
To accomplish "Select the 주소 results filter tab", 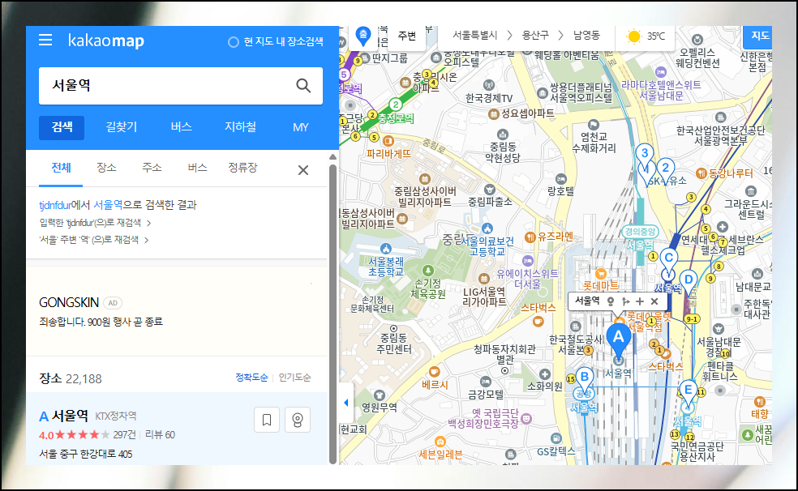I will [152, 168].
